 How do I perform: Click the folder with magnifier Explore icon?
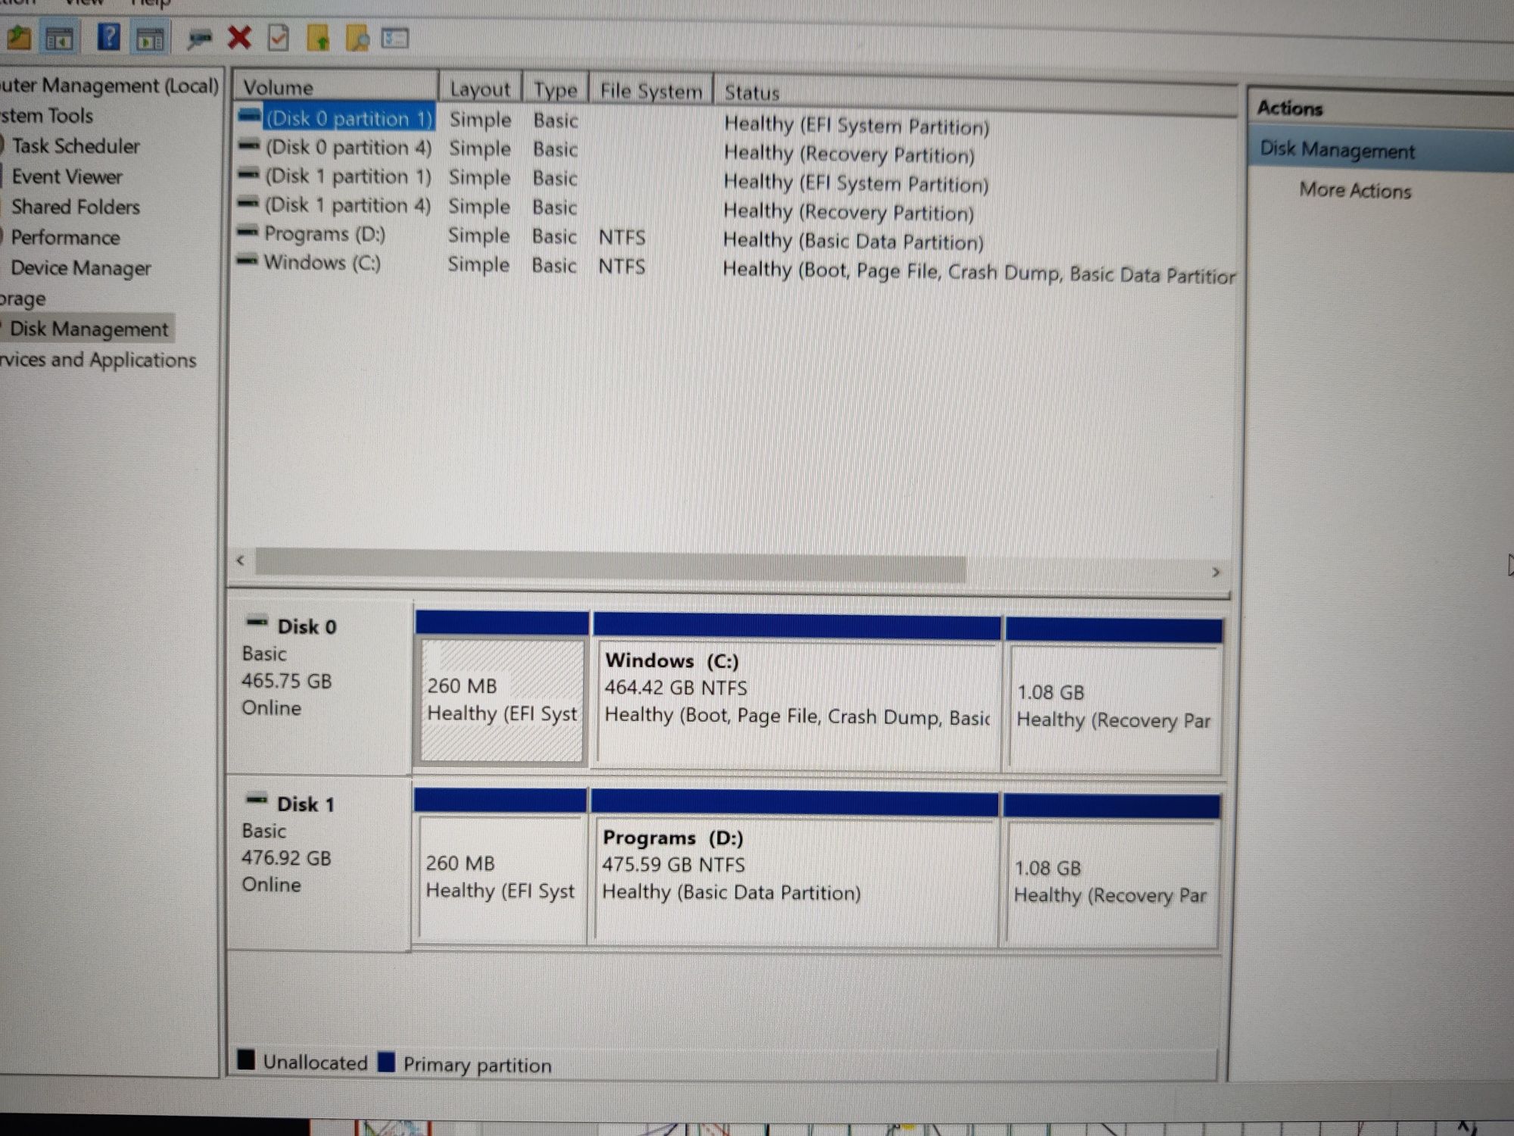click(x=357, y=38)
